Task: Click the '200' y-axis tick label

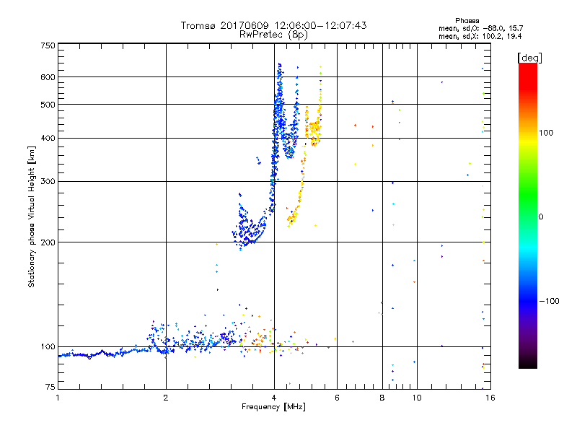Action: coord(48,242)
